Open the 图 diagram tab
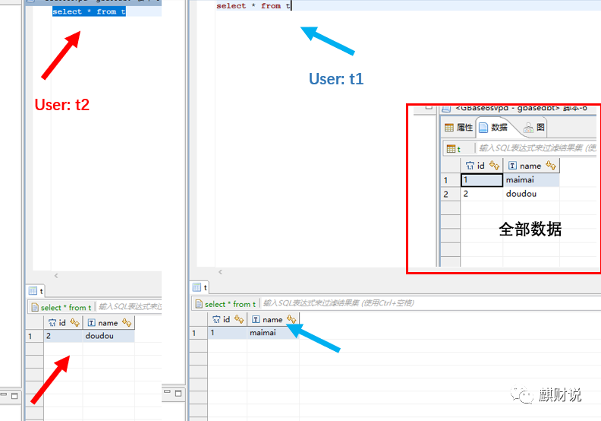The width and height of the screenshot is (601, 421). 534,128
